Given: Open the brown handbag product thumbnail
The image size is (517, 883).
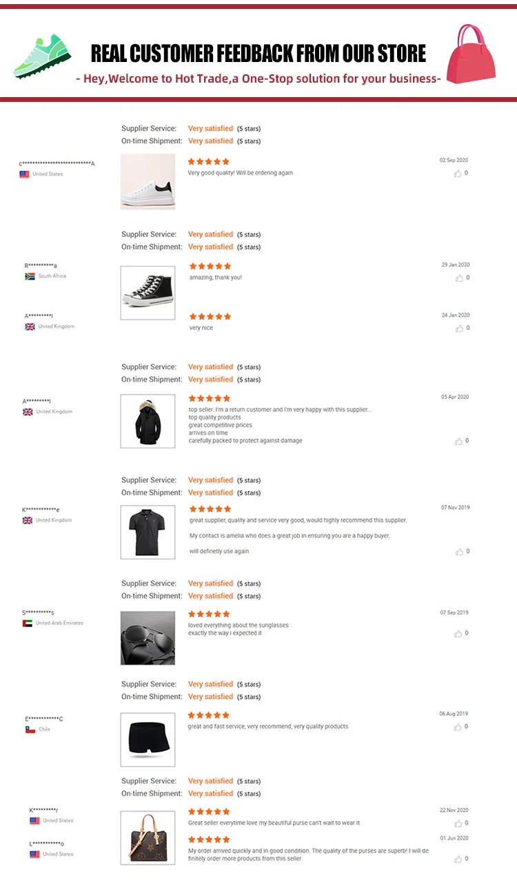Looking at the screenshot, I should tap(148, 837).
